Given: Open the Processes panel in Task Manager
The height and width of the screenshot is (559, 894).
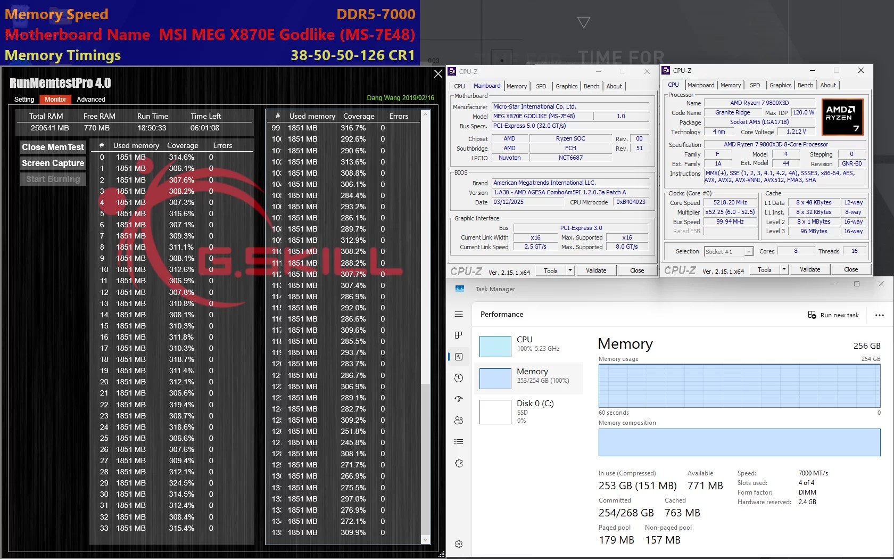Looking at the screenshot, I should (458, 335).
